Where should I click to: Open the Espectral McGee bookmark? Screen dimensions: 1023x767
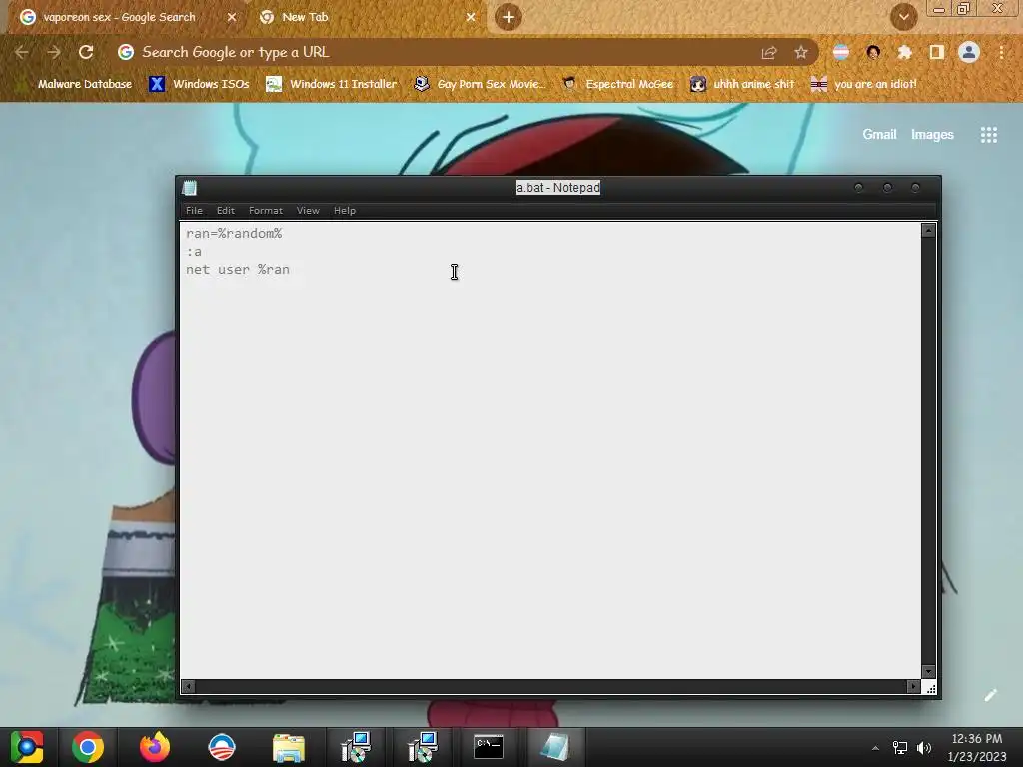617,84
